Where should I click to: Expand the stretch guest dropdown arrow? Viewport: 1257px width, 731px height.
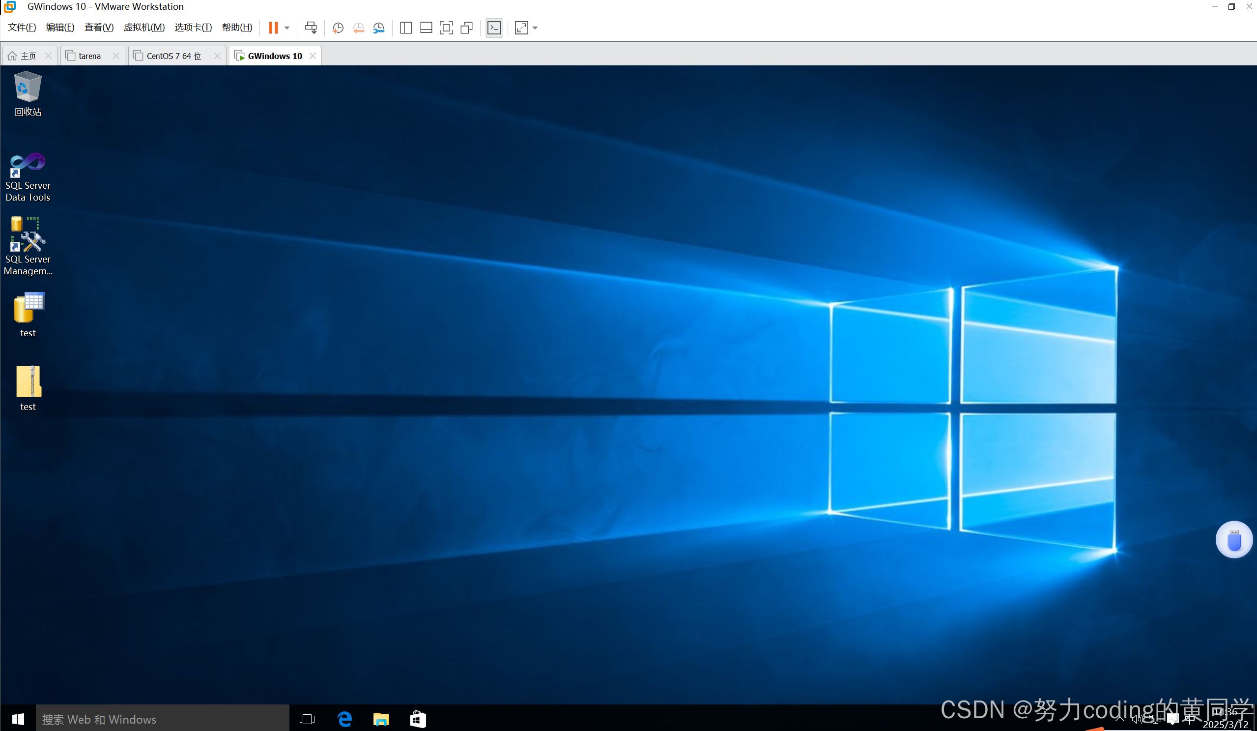pos(535,28)
